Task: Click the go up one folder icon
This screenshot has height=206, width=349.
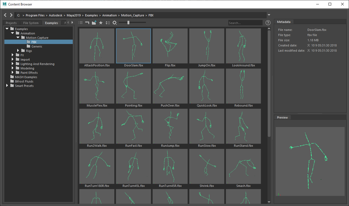Action: click(87, 23)
